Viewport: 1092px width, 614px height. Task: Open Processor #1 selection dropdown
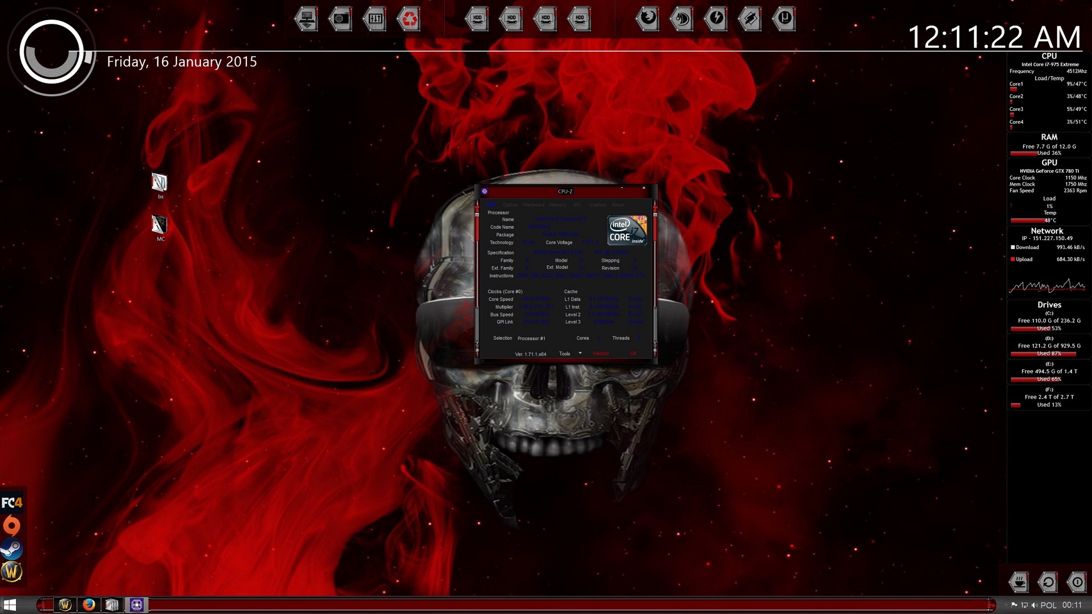click(x=531, y=338)
